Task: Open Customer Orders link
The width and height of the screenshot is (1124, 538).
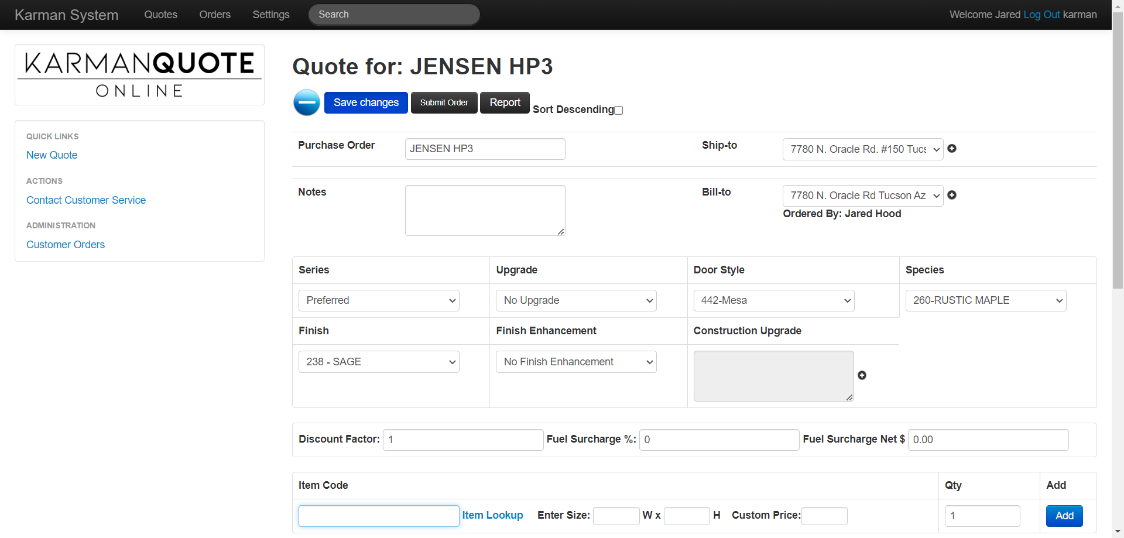Action: 66,245
